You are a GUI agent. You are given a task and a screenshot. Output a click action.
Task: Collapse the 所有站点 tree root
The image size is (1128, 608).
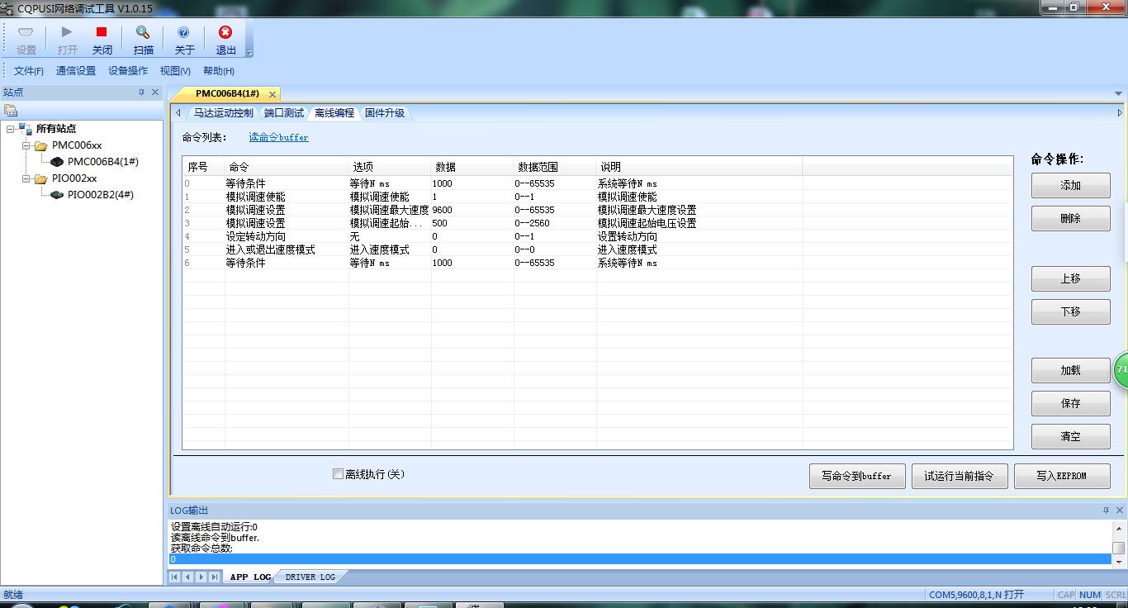pyautogui.click(x=10, y=129)
